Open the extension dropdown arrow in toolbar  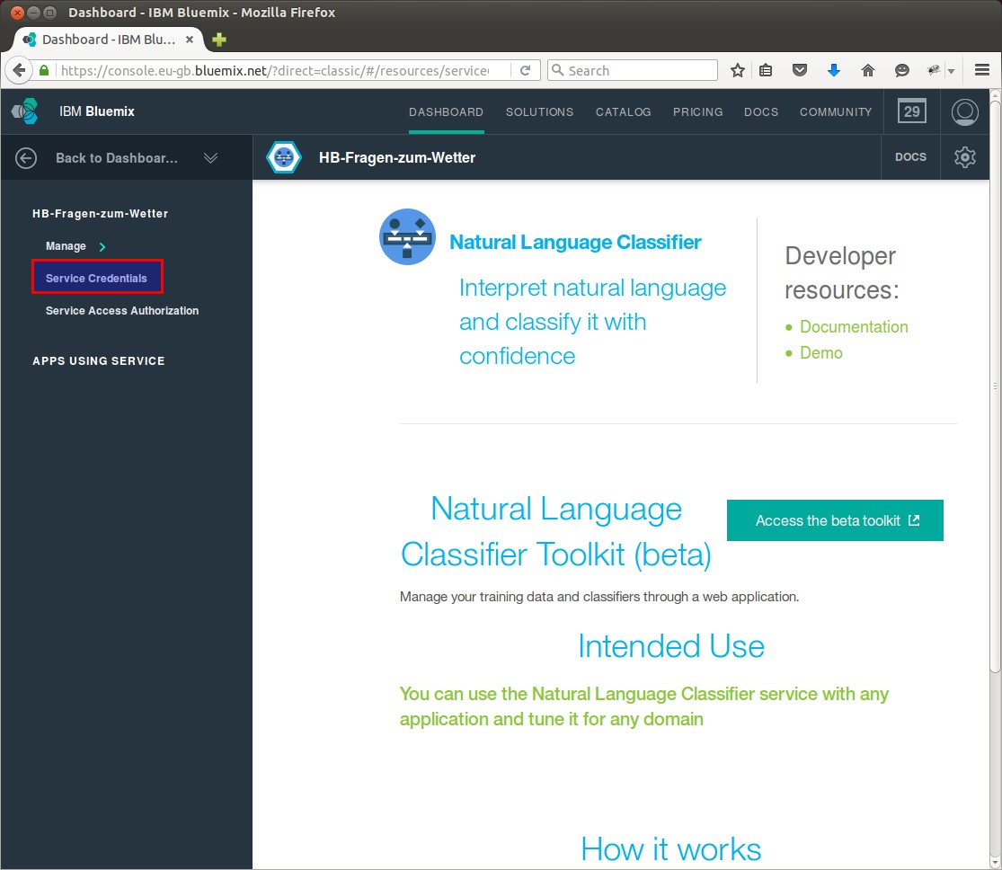tap(951, 71)
